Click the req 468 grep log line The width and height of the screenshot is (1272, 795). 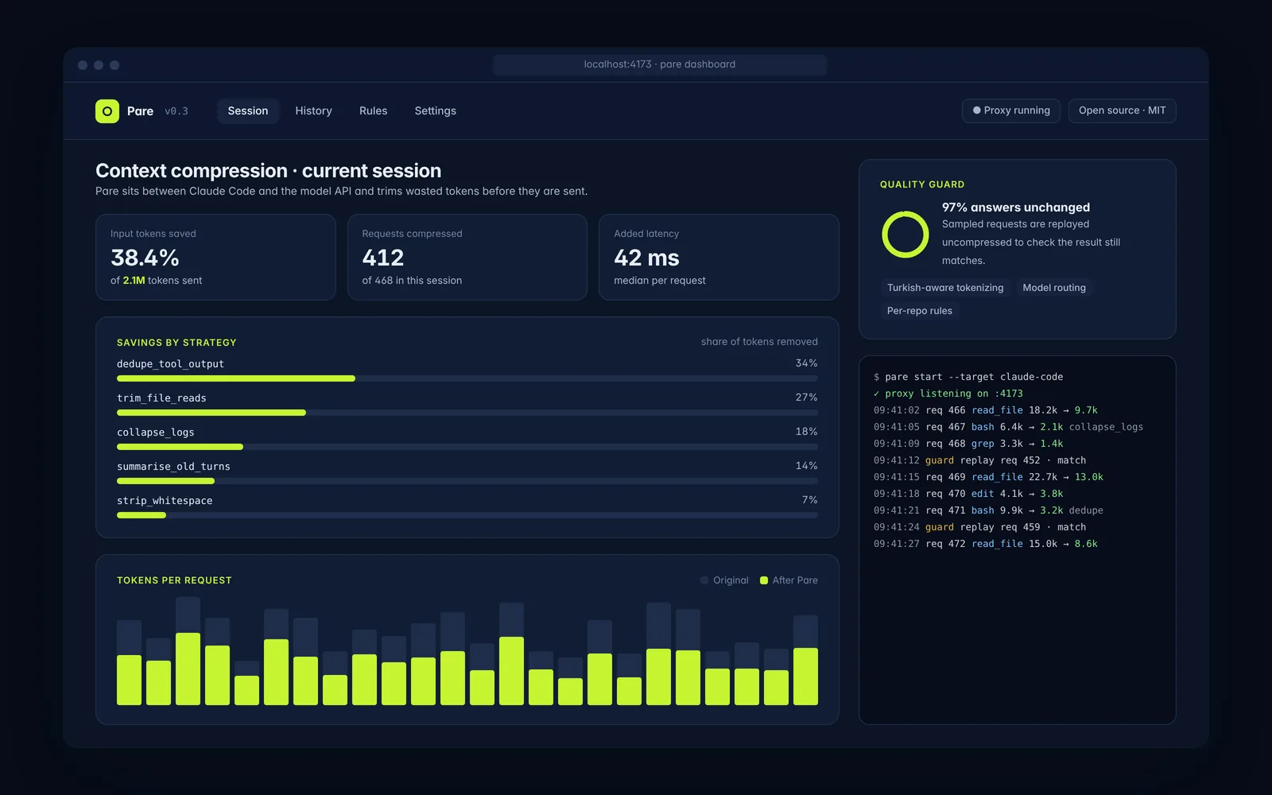968,444
